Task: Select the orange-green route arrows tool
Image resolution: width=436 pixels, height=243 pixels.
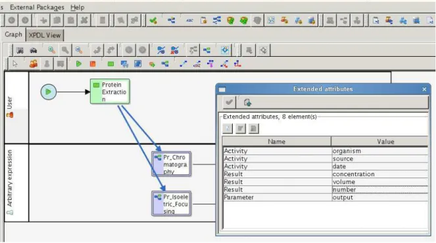Action: coord(152,64)
